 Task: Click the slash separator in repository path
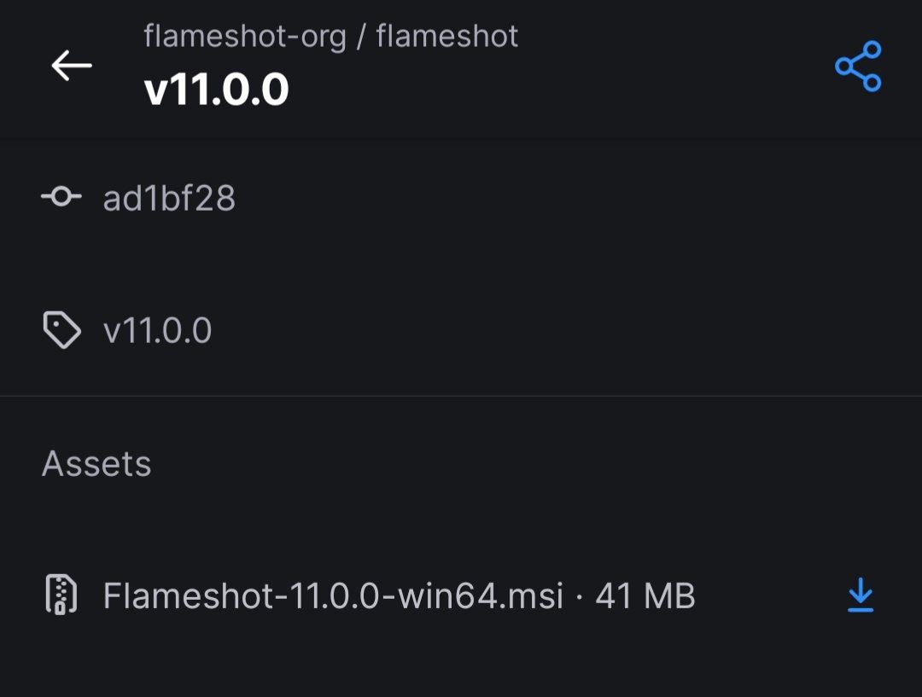coord(360,36)
